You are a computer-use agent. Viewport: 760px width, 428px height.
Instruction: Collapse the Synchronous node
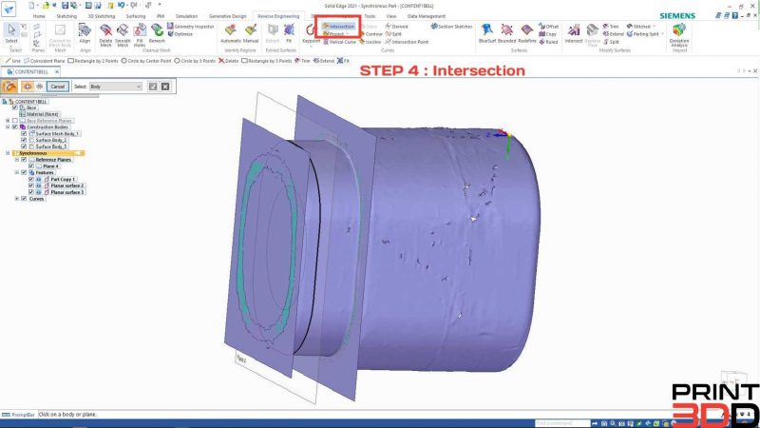coord(8,153)
